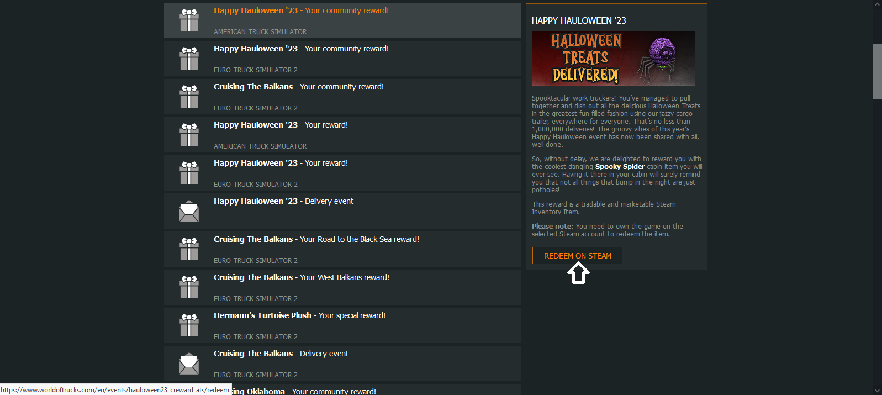Open Hermann's Turtoise Plush special reward message
This screenshot has width=882, height=395.
click(x=342, y=325)
